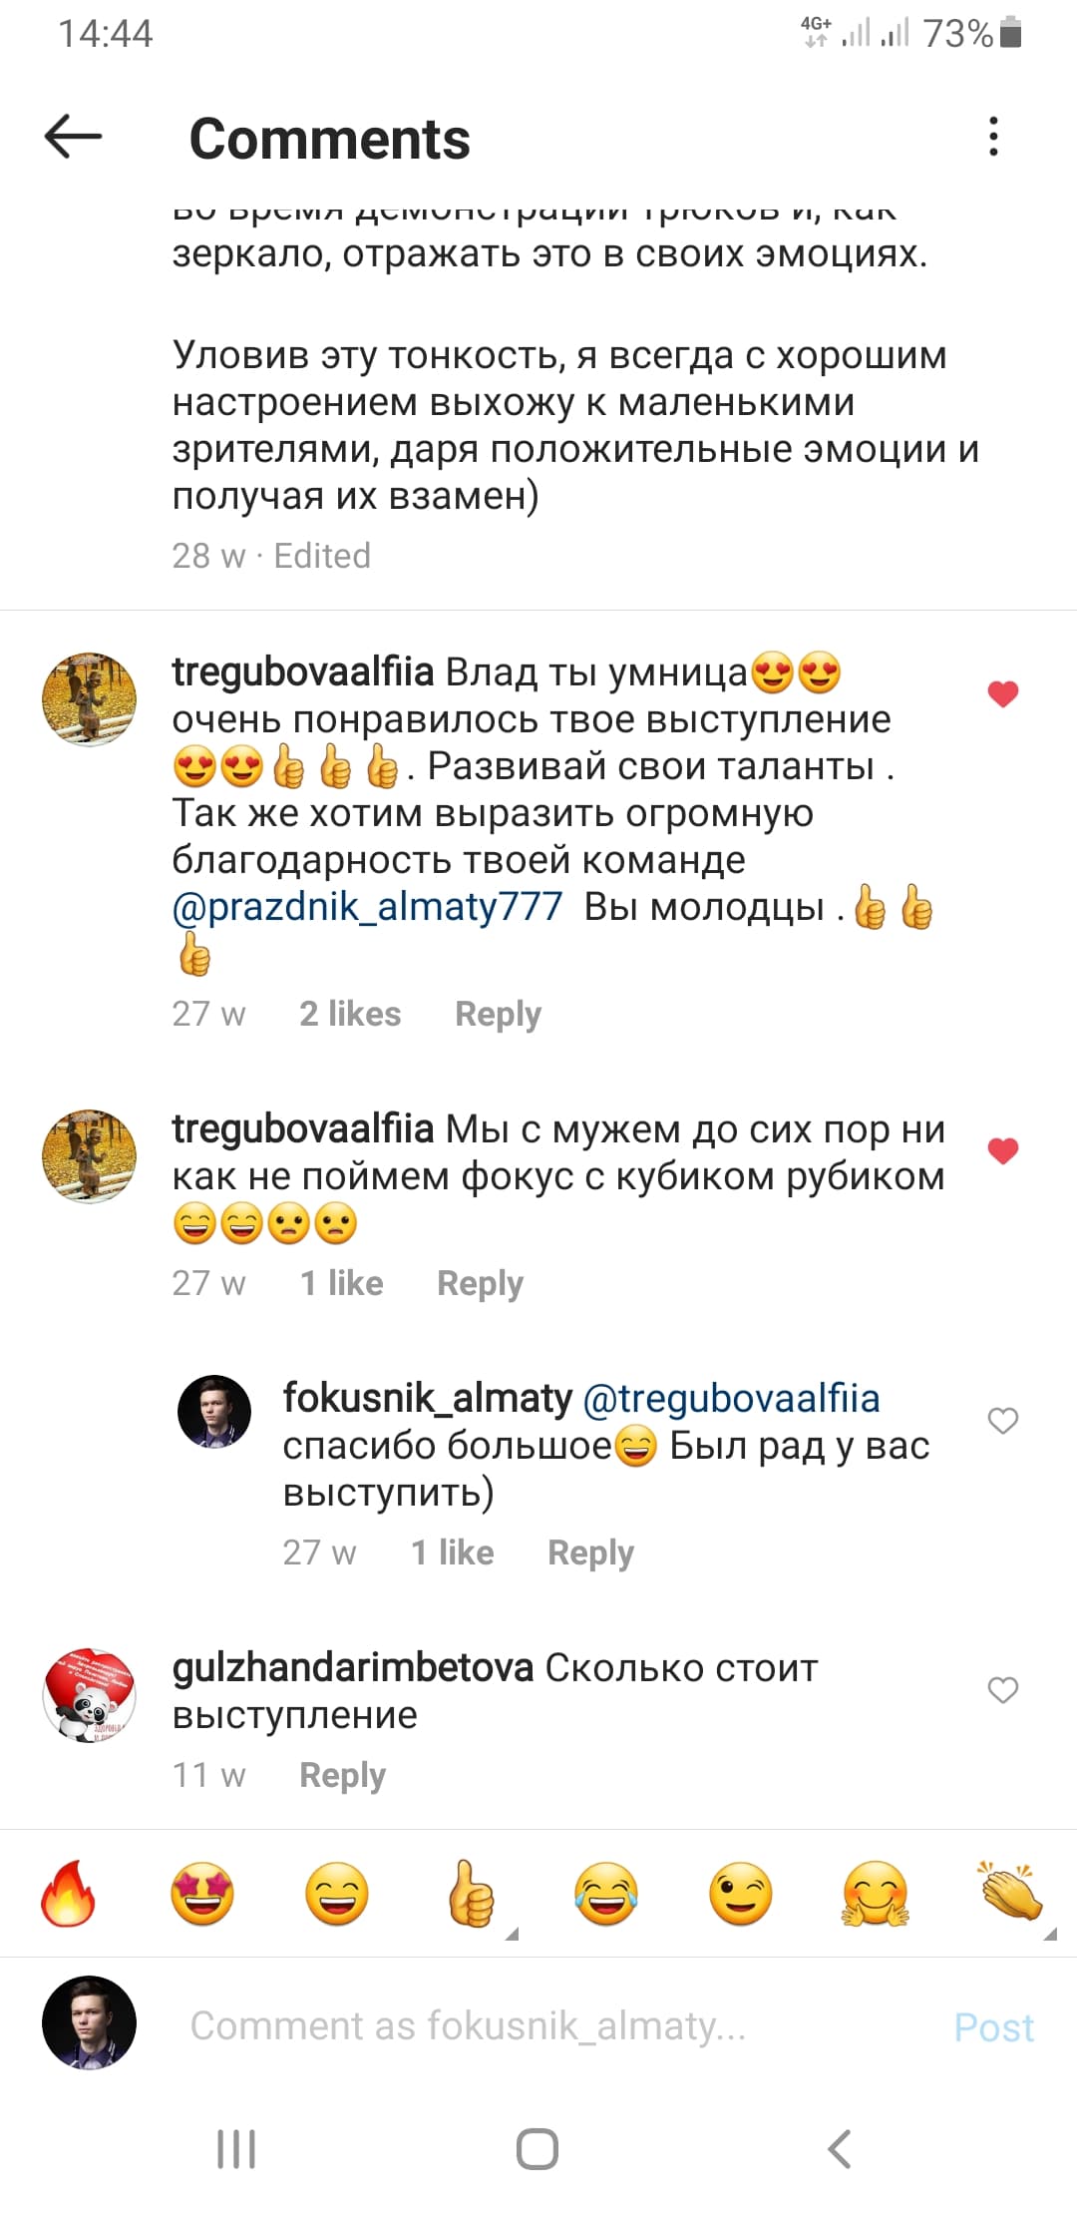View who liked with "2 likes"
Image resolution: width=1077 pixels, height=2215 pixels.
pyautogui.click(x=350, y=1014)
